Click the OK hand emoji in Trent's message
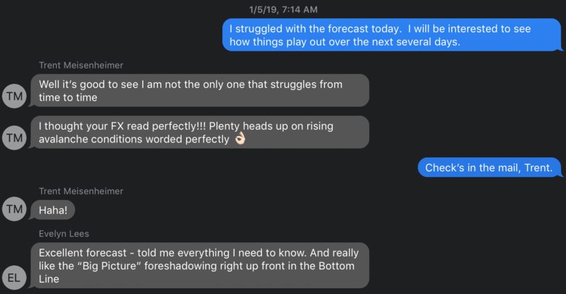 tap(240, 140)
